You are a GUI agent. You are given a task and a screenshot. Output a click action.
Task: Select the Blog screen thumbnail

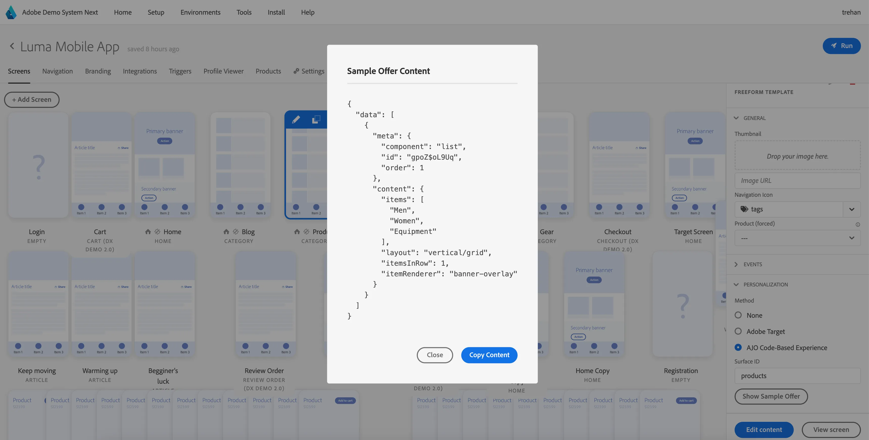(240, 165)
